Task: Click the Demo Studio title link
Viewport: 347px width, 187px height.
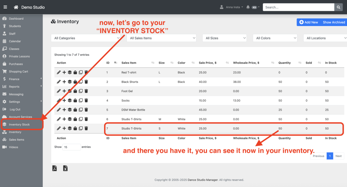Action: pos(33,7)
